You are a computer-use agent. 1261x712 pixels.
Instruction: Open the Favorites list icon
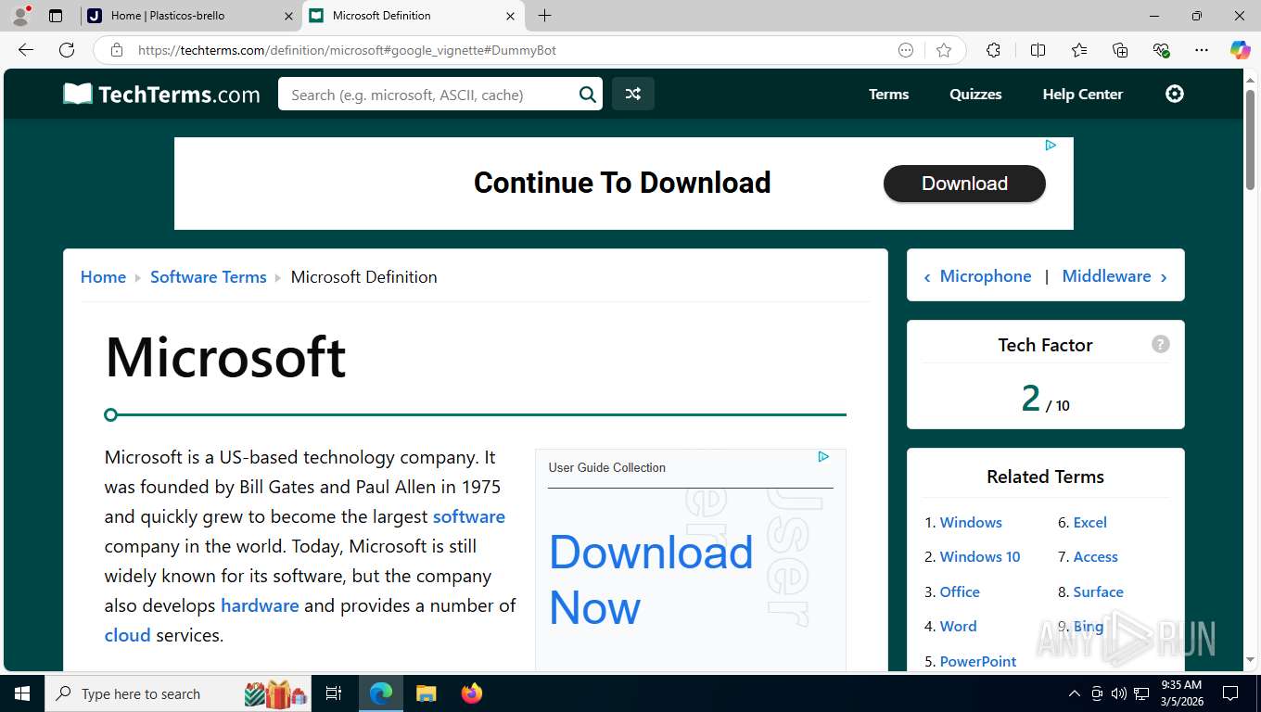tap(1079, 50)
